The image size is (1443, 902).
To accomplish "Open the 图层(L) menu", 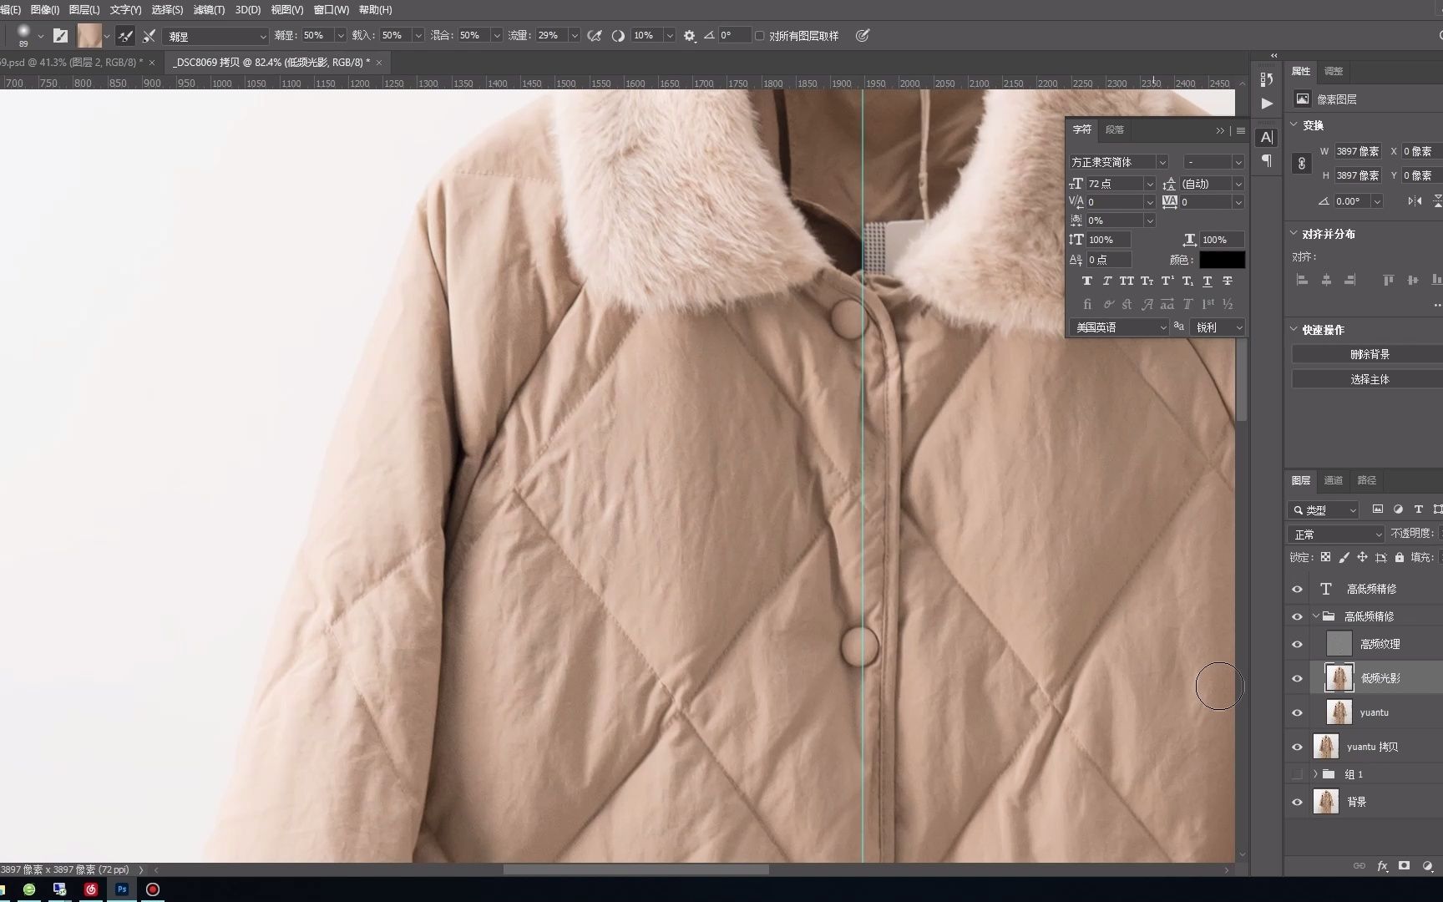I will click(x=84, y=10).
